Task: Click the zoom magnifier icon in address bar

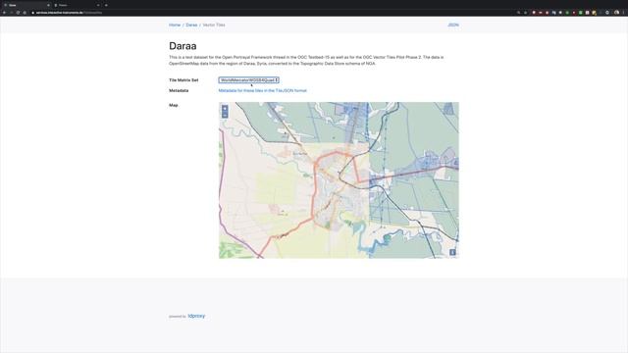Action: [x=519, y=13]
